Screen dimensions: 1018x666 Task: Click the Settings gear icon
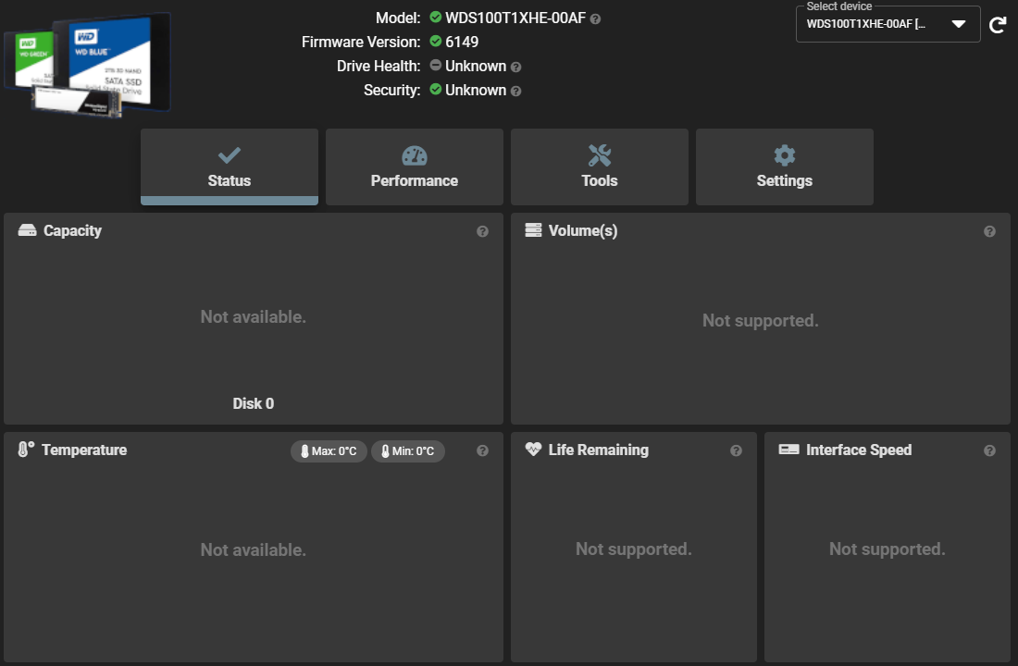coord(784,155)
